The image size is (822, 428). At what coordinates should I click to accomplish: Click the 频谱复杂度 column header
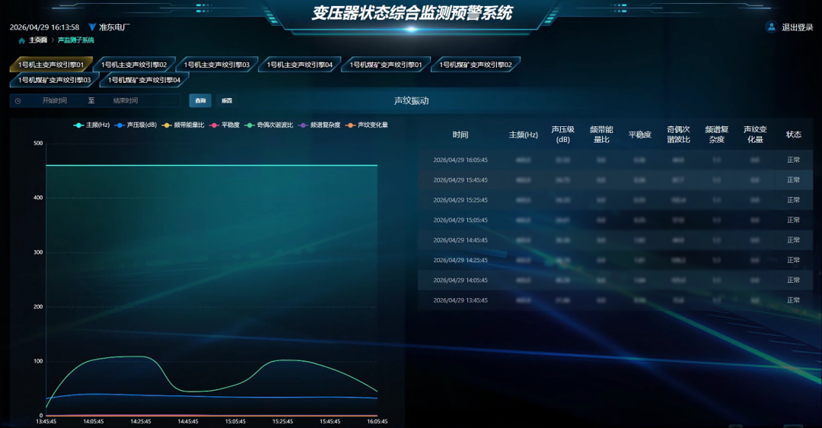[x=717, y=135]
